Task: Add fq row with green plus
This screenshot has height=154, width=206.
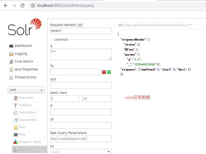Action: click(x=109, y=72)
